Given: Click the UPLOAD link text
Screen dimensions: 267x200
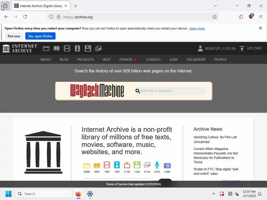Looking at the screenshot, I should pyautogui.click(x=254, y=48).
